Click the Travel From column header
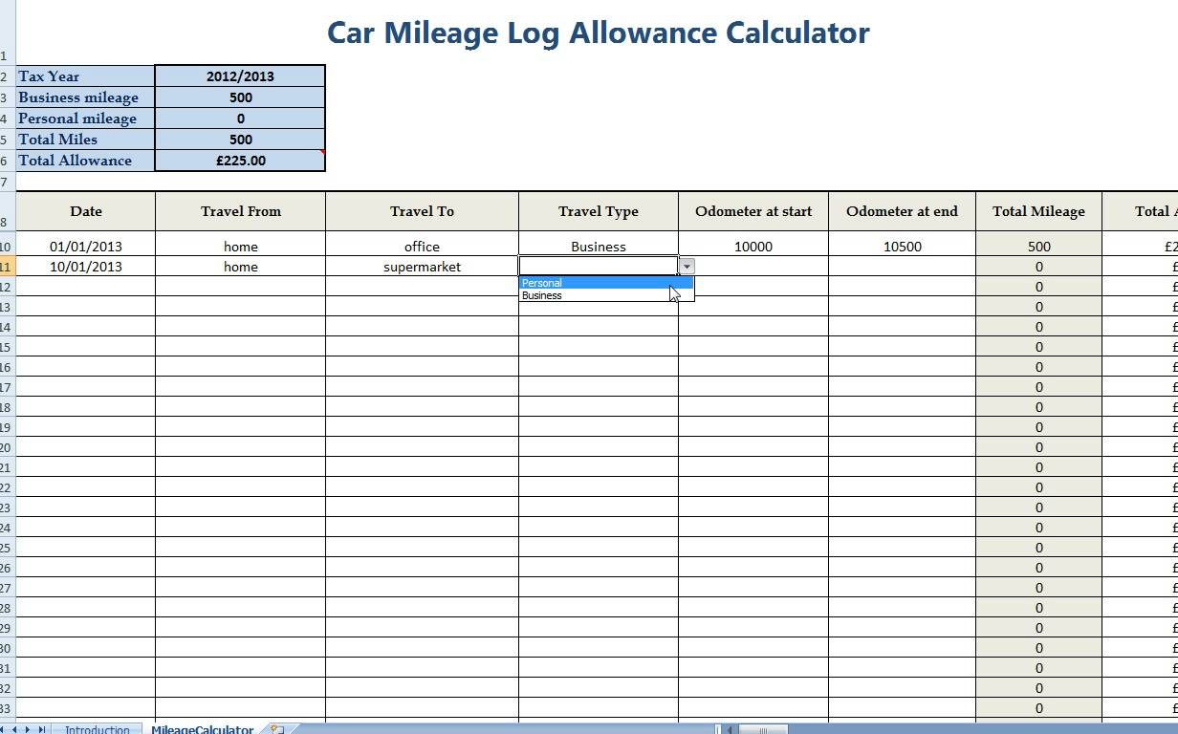 click(240, 211)
